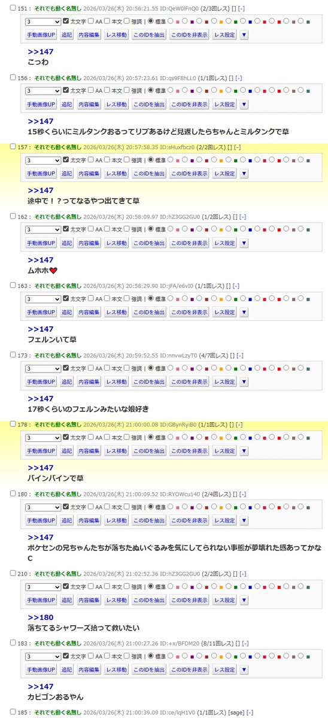Click ID:RYOWcu140 text on post 180
The width and height of the screenshot is (328, 718).
tap(180, 494)
